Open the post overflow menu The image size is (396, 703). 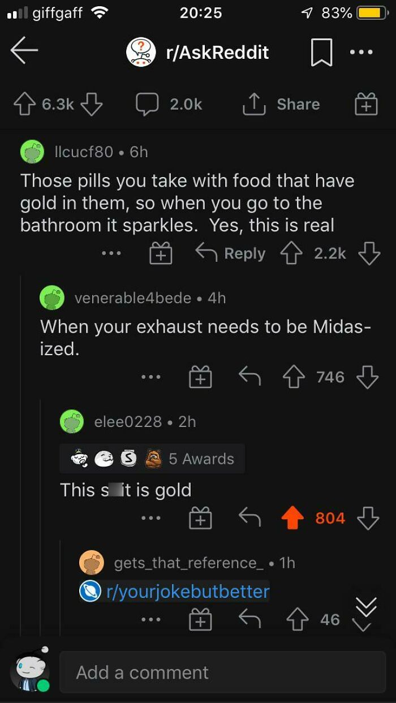click(360, 52)
